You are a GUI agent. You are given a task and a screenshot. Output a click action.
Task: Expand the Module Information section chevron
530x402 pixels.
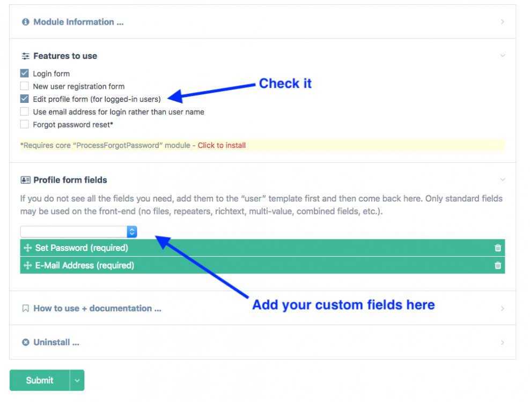[502, 22]
